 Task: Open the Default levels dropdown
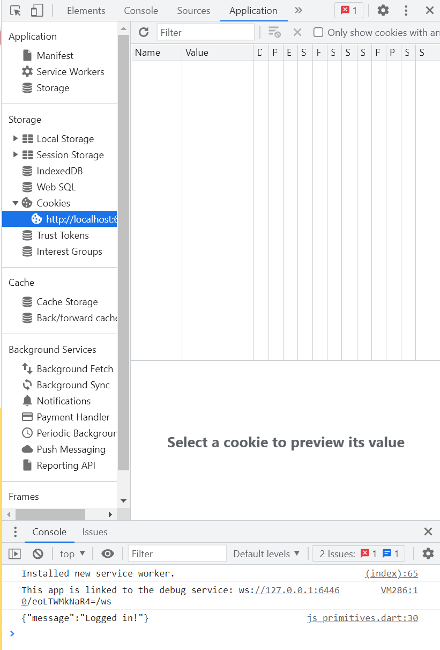[267, 553]
